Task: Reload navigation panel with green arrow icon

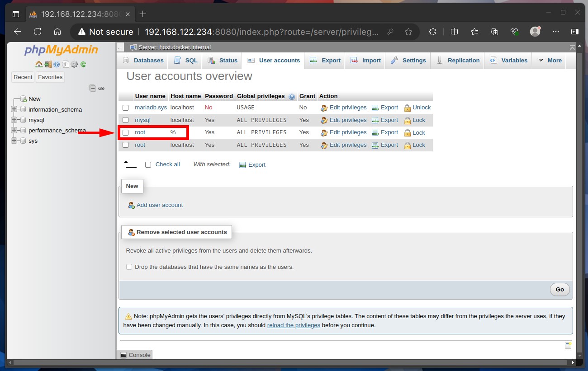Action: [83, 65]
